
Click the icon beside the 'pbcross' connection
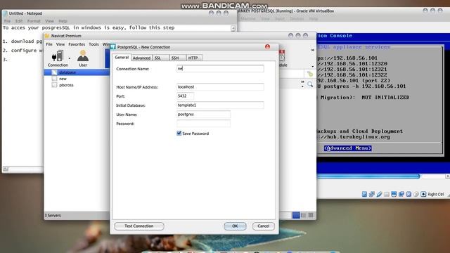[54, 85]
